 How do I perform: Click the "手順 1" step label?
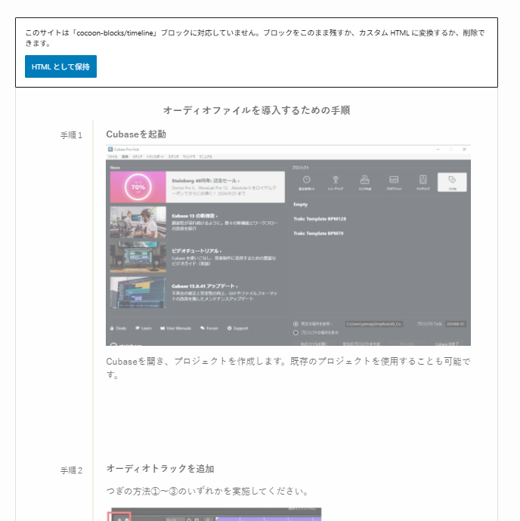point(71,135)
